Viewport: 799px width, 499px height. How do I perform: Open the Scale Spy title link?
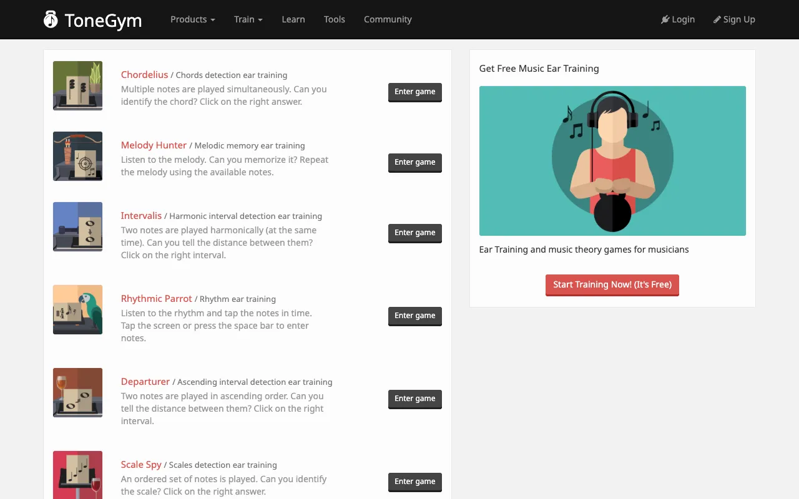tap(141, 465)
